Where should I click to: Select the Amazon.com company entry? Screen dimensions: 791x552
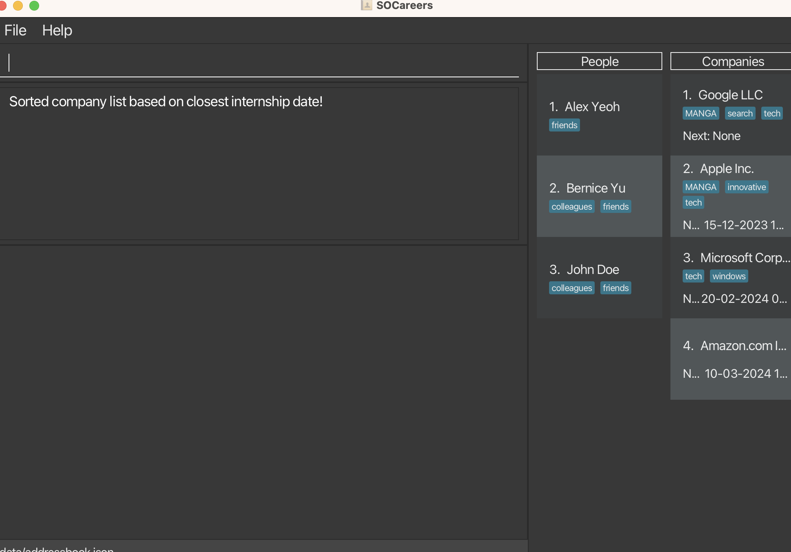[730, 358]
